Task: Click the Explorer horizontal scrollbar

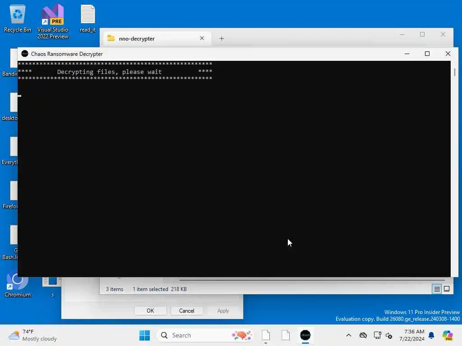Action: (x=312, y=280)
